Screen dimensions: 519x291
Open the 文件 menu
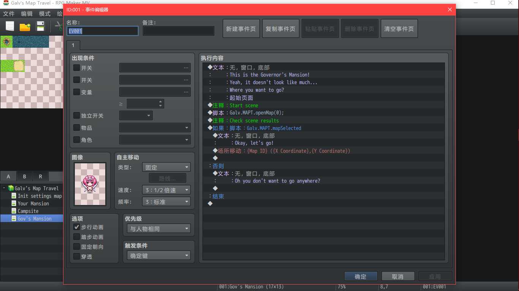[9, 14]
